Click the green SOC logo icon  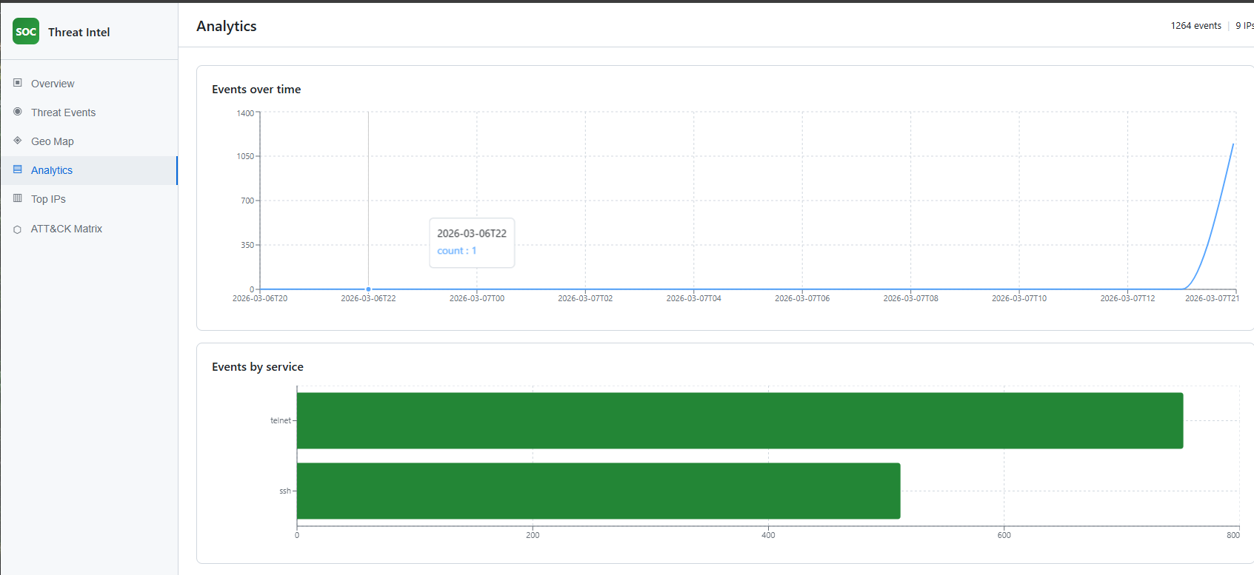coord(26,32)
